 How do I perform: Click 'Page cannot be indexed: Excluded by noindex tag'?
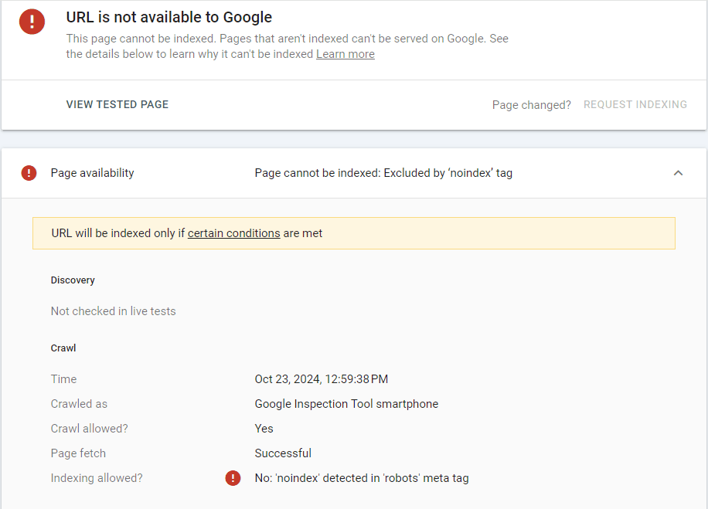point(383,173)
